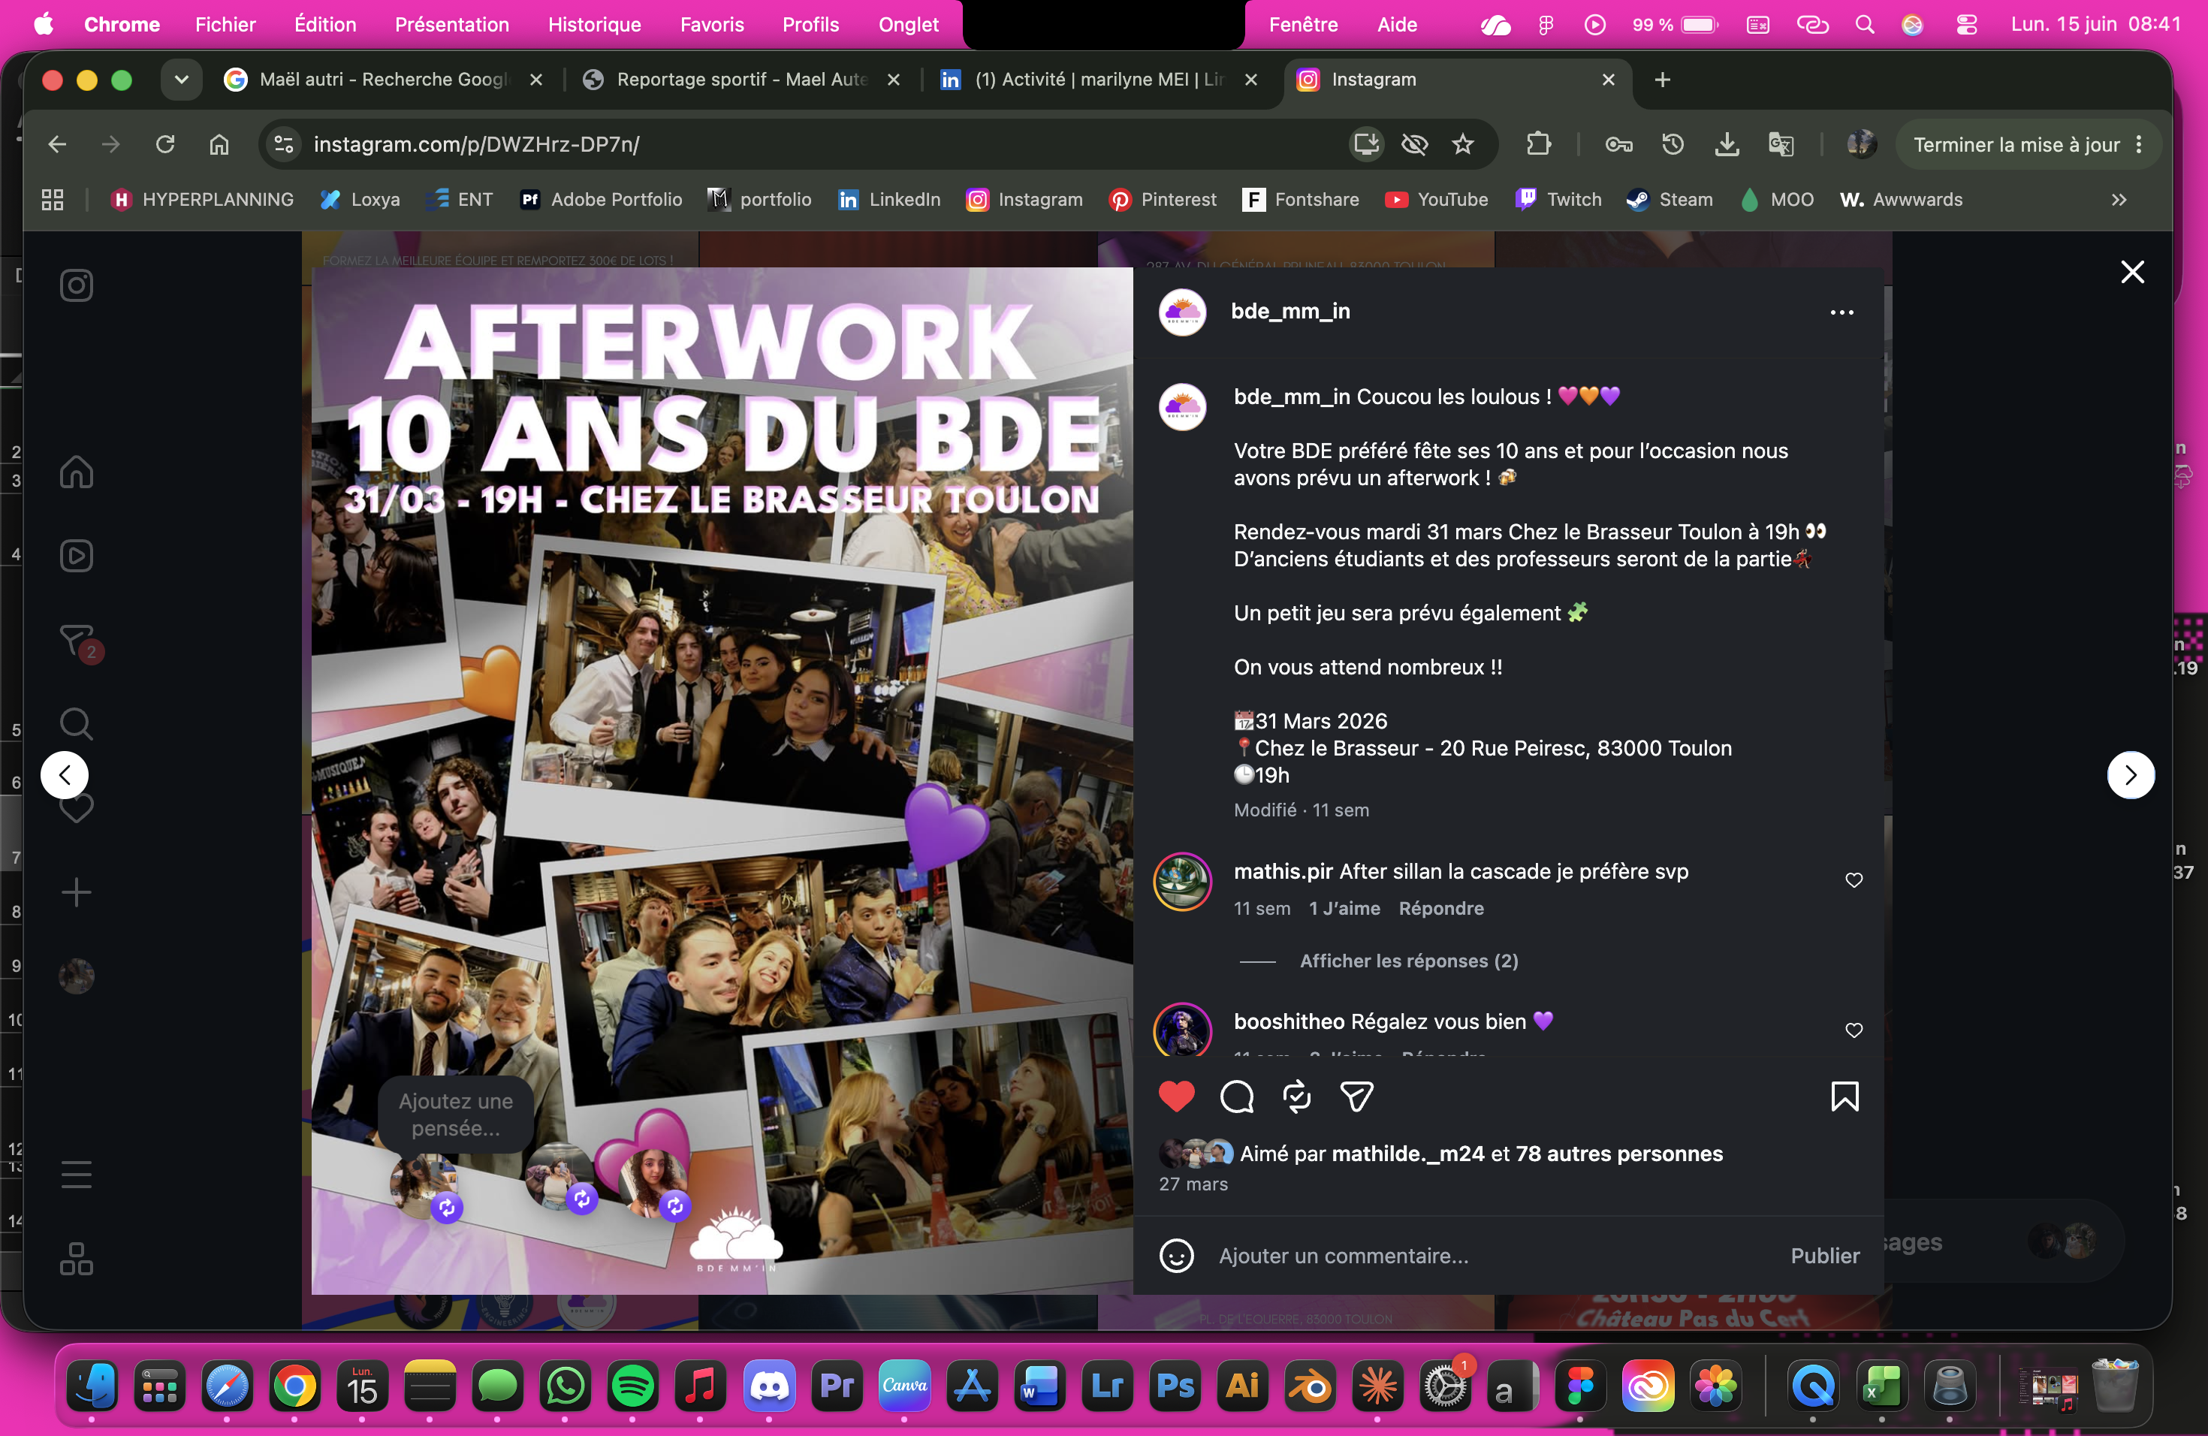Open the Meta apps grid icon in sidebar
Image resolution: width=2208 pixels, height=1436 pixels.
(76, 1259)
